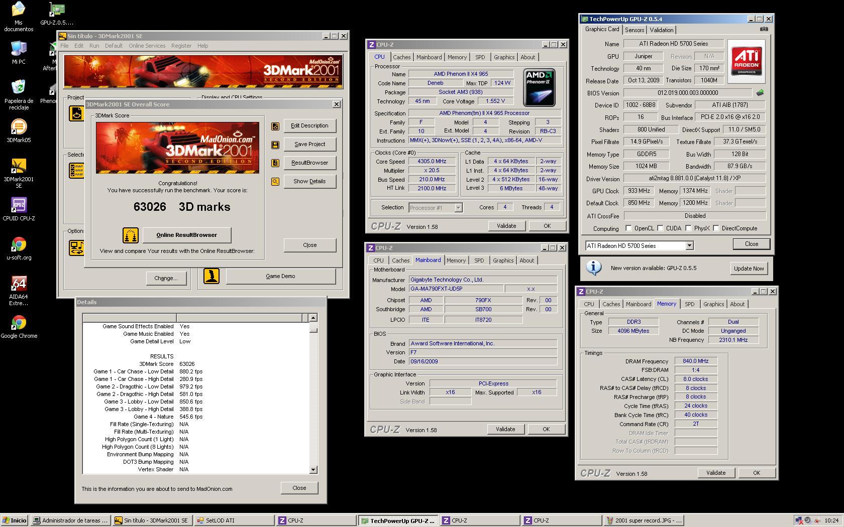Image resolution: width=844 pixels, height=527 pixels.
Task: Open Graphics tab in CPU-Z Mainboard window
Action: coord(503,260)
